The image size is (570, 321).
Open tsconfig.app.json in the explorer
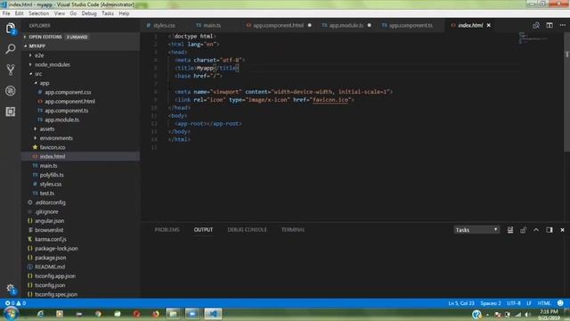80,276
